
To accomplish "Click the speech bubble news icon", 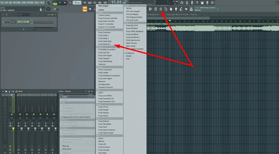I will [213, 3].
